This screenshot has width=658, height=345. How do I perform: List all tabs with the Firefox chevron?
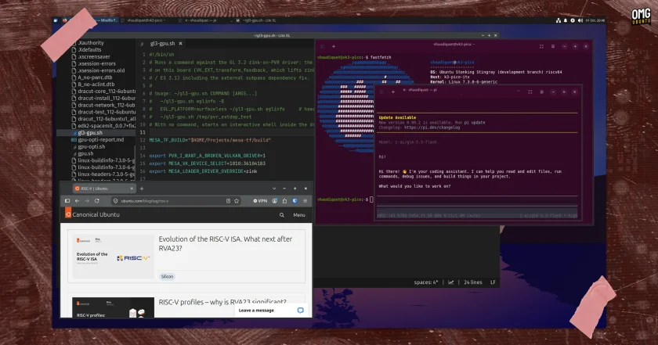tap(274, 189)
